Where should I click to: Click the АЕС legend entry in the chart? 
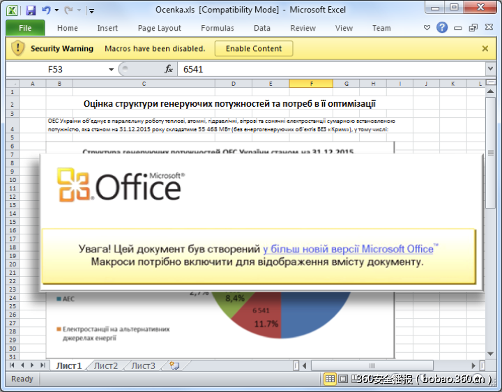tap(66, 299)
